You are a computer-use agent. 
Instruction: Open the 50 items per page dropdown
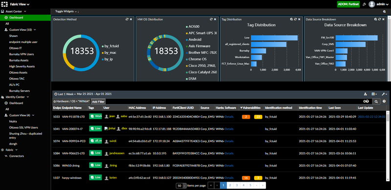(181, 186)
